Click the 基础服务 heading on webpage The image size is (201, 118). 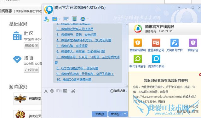pos(18,24)
